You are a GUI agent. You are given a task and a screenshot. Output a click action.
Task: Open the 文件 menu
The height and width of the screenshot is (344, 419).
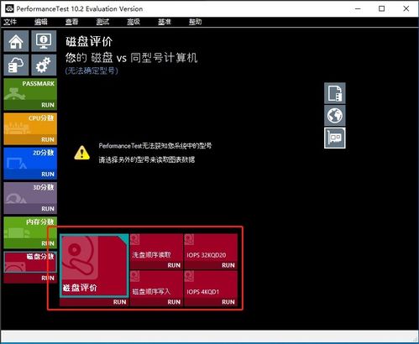coord(10,22)
